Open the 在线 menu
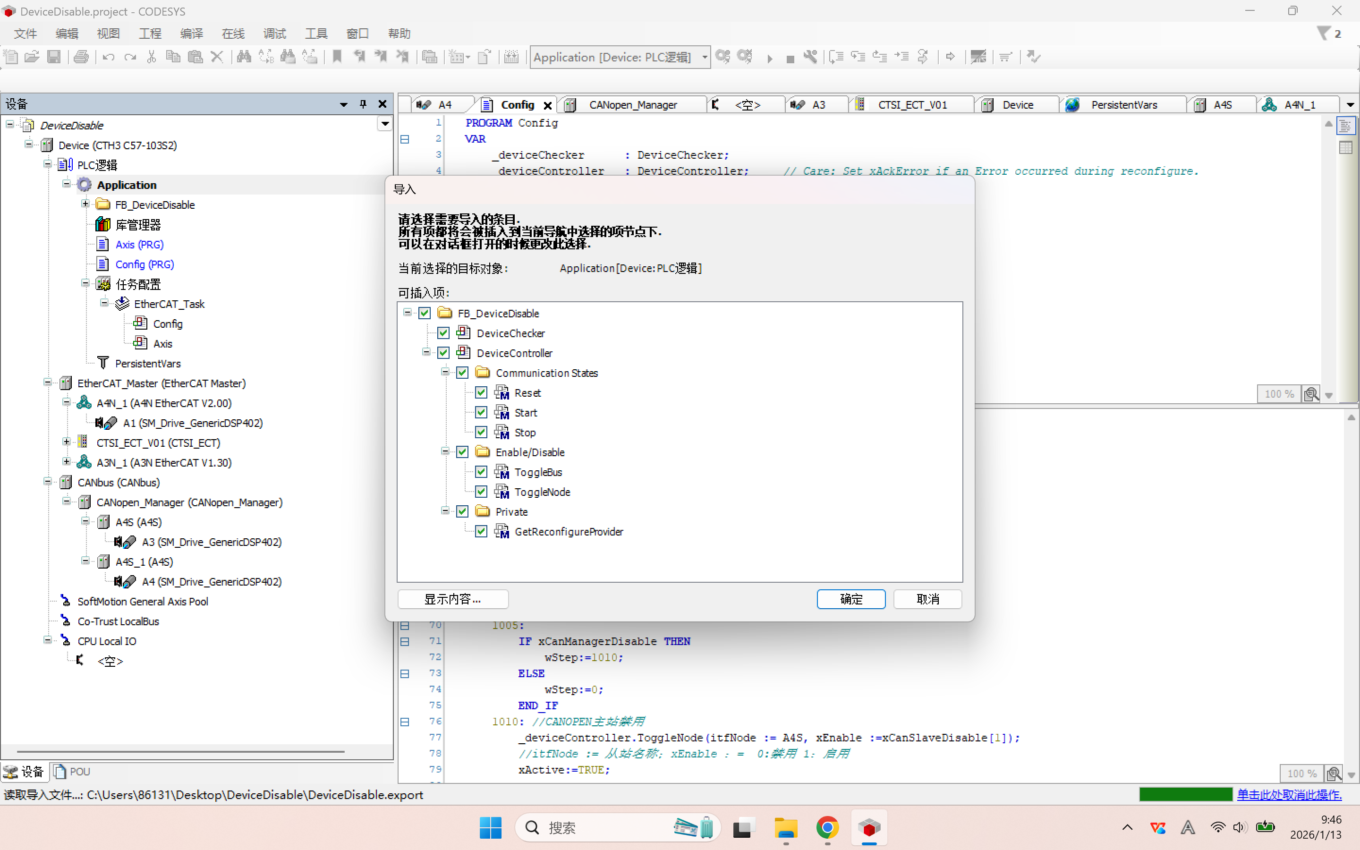1360x850 pixels. point(233,34)
